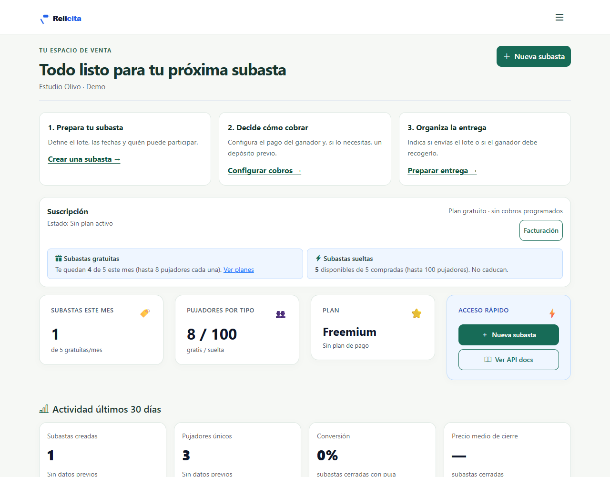610x477 pixels.
Task: Follow the Preparar entrega link
Action: point(442,171)
